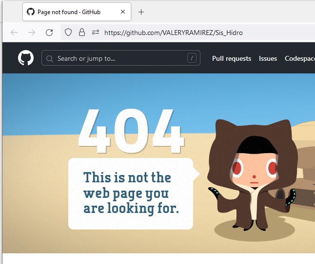Click the browser back arrow
The image size is (315, 264).
point(14,32)
